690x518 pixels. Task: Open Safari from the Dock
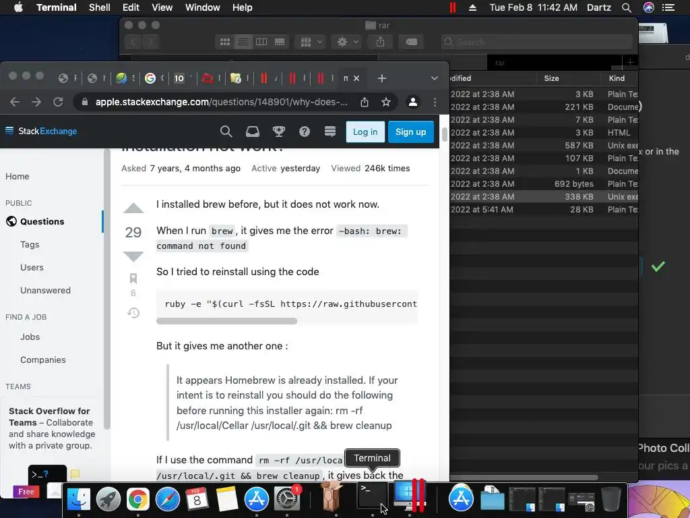168,499
